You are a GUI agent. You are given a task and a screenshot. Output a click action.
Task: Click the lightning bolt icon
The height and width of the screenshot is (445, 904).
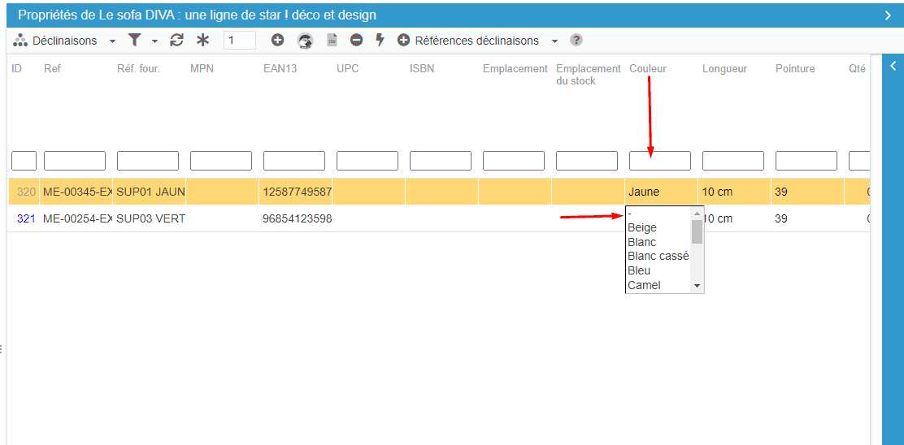(x=379, y=41)
